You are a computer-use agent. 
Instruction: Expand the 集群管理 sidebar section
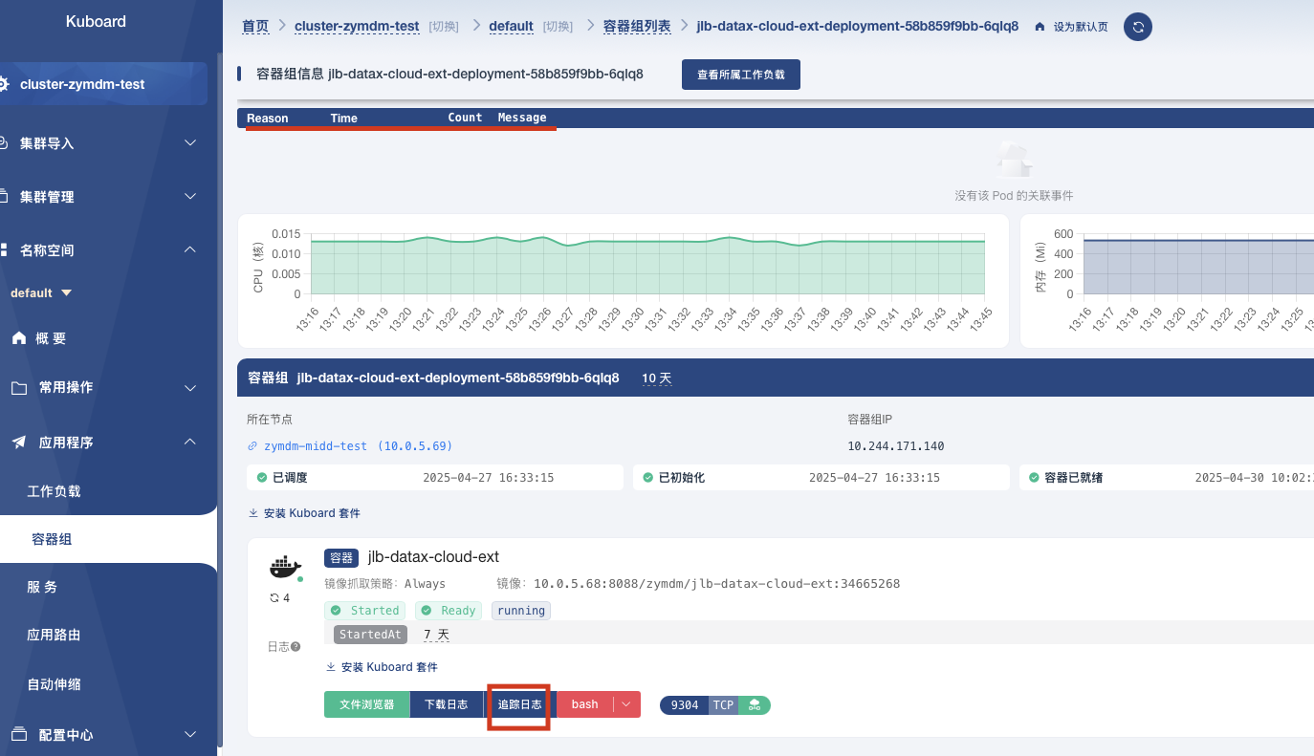tap(190, 197)
